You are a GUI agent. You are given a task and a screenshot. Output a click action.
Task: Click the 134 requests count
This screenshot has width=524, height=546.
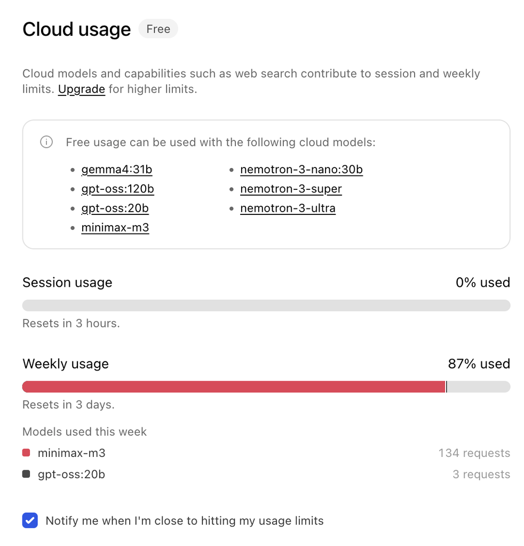(x=474, y=453)
